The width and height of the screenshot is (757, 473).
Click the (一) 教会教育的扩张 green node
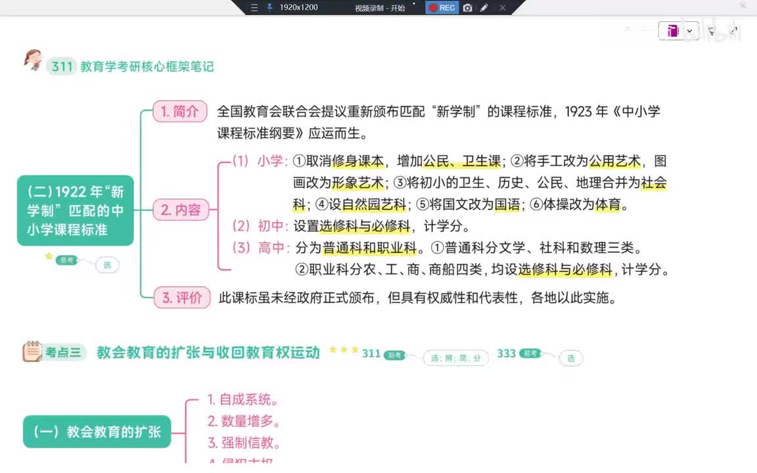coord(97,432)
